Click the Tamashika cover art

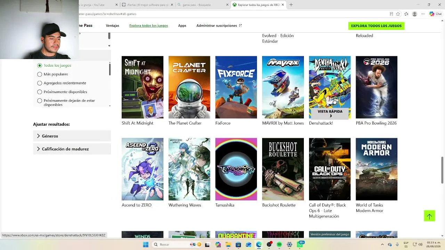click(236, 169)
